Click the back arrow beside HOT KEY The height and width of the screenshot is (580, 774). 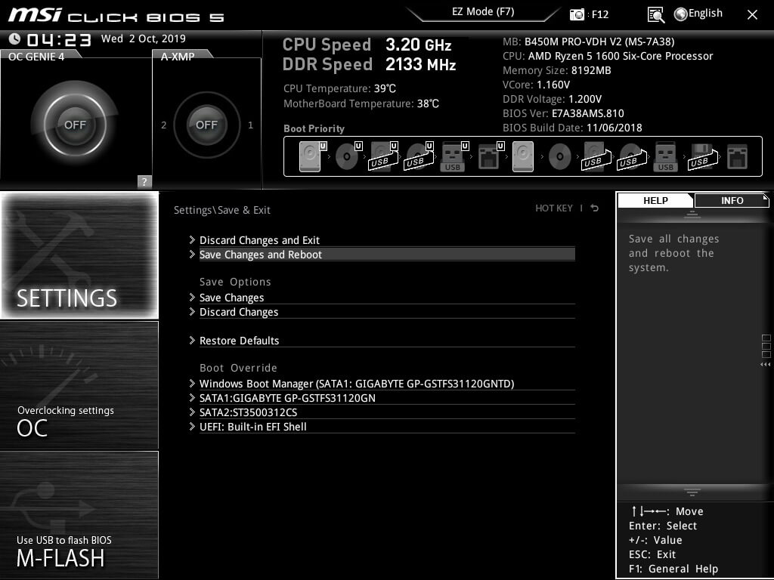594,208
